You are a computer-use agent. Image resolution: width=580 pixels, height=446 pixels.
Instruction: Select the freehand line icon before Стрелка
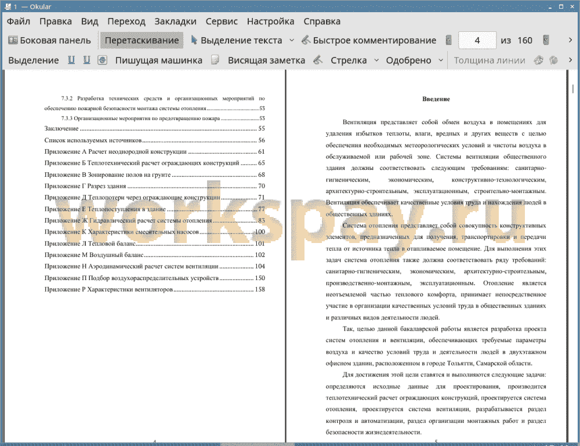point(318,60)
